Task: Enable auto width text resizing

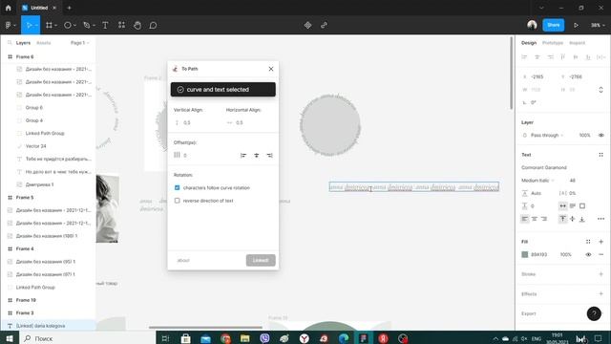Action: point(562,206)
